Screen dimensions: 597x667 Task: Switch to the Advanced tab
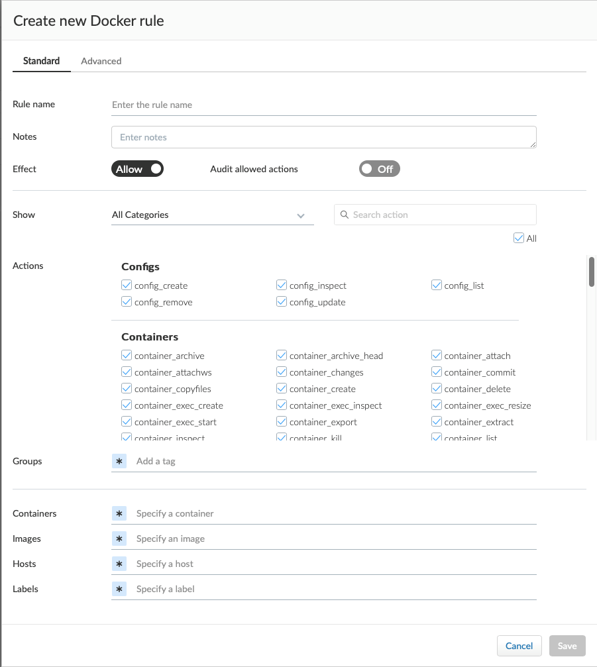click(101, 61)
